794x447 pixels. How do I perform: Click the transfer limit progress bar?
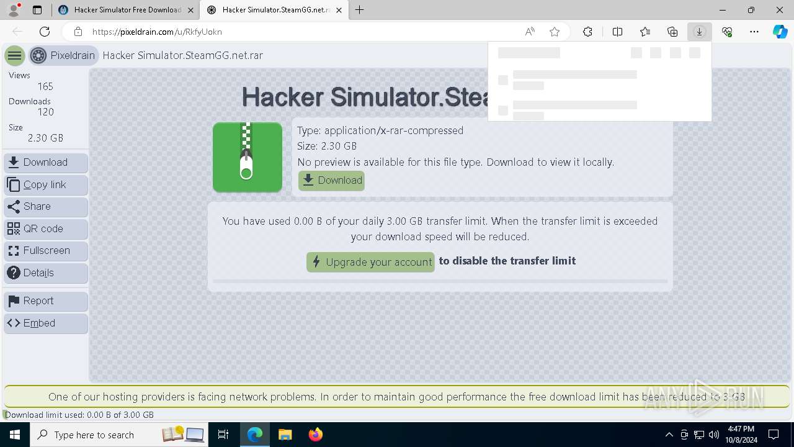tap(440, 281)
